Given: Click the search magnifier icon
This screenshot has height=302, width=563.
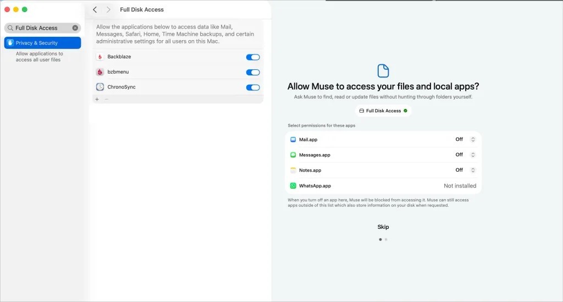Looking at the screenshot, I should pos(10,28).
